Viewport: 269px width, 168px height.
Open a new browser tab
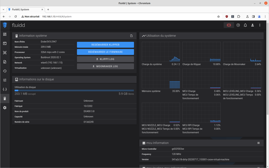pyautogui.click(x=48, y=10)
